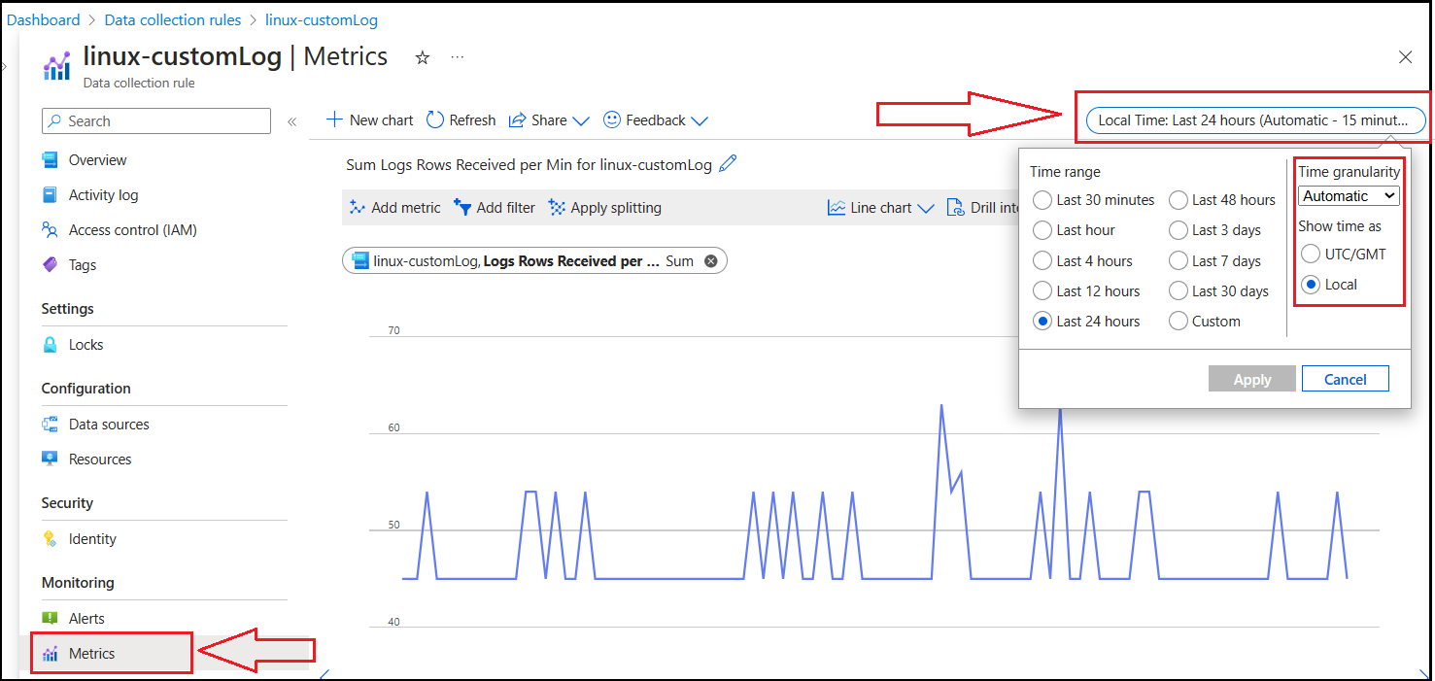Open the Local Time range picker pill
Image resolution: width=1435 pixels, height=681 pixels.
(1255, 120)
